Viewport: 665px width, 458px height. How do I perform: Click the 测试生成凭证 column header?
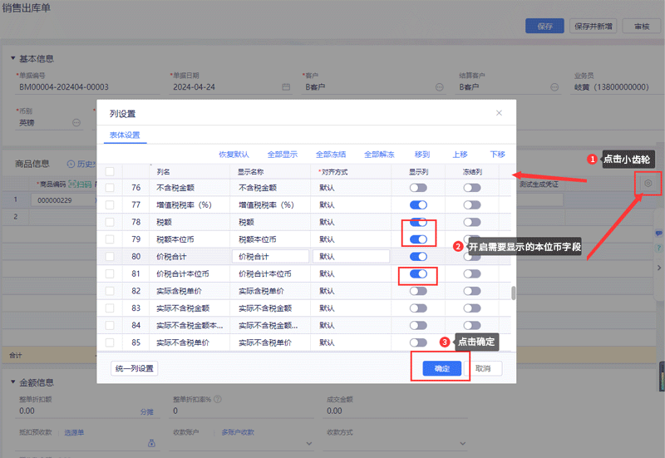pos(539,185)
